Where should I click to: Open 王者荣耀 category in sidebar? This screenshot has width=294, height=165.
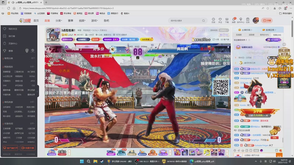click(x=7, y=129)
